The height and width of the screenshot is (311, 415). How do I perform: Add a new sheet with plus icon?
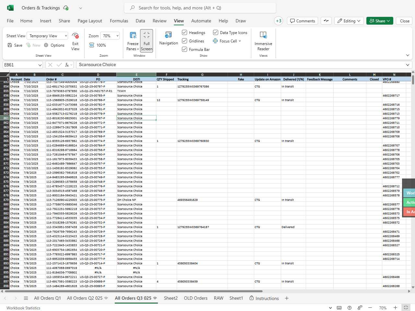(287, 298)
